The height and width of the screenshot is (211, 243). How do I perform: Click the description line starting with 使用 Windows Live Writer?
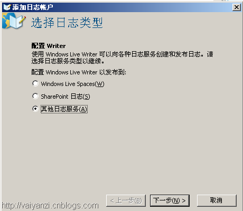pos(123,54)
